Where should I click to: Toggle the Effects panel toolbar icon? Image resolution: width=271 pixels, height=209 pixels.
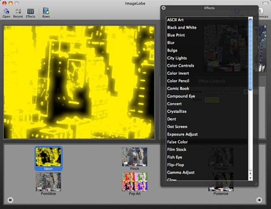coord(31,13)
